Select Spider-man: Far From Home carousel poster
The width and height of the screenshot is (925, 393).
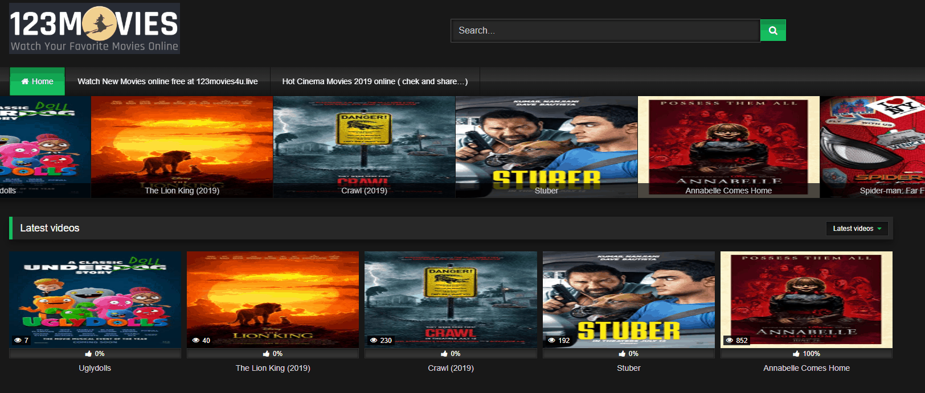(x=873, y=147)
